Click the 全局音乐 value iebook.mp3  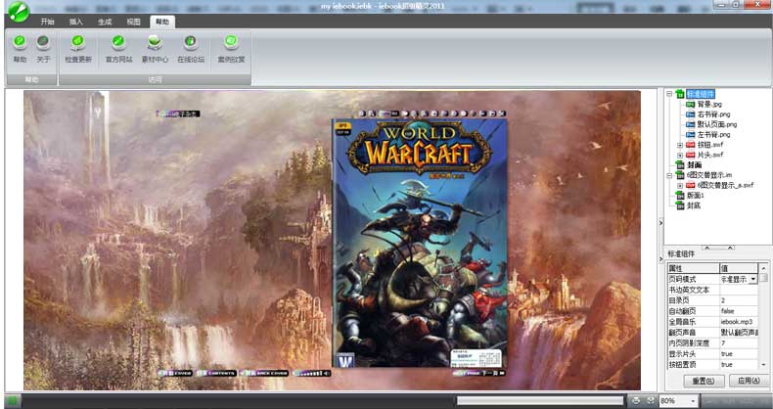point(739,322)
